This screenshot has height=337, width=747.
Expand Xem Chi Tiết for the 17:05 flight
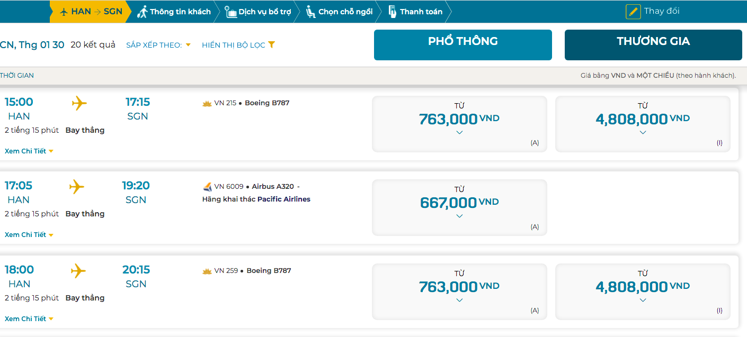point(29,235)
